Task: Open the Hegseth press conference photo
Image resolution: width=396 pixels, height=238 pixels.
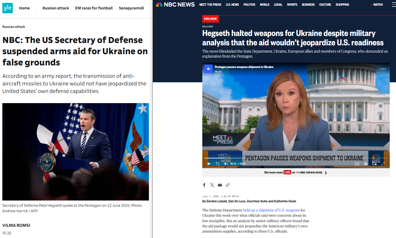Action: 76,152
